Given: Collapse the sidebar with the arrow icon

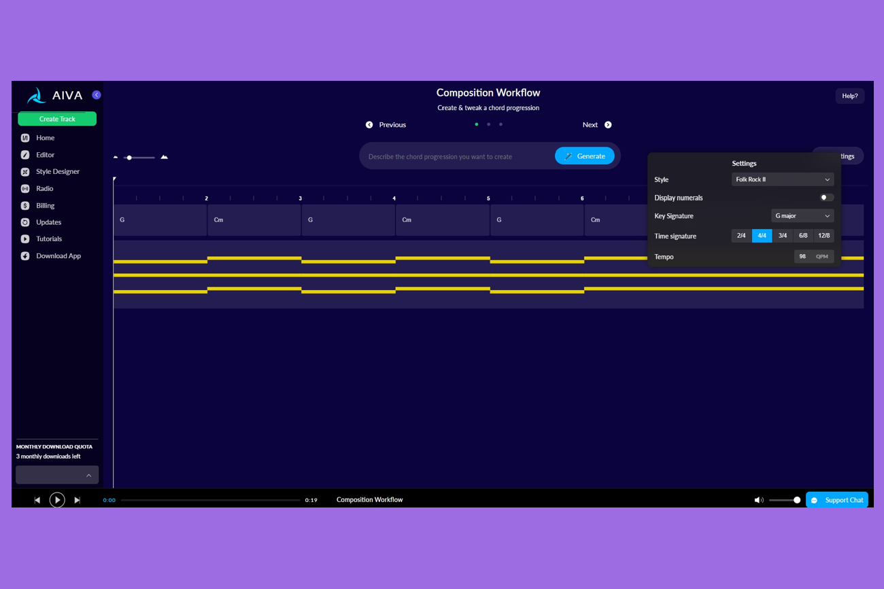Looking at the screenshot, I should click(x=97, y=95).
